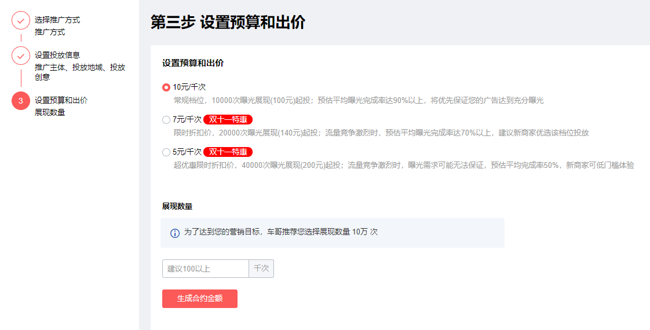Click the 超优惠限时折扣价 description text
Image resolution: width=650 pixels, height=330 pixels.
coord(404,165)
